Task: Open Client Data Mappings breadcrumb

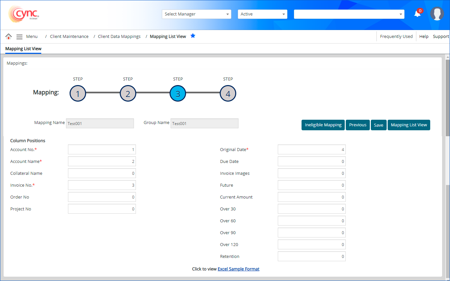Action: coord(119,37)
